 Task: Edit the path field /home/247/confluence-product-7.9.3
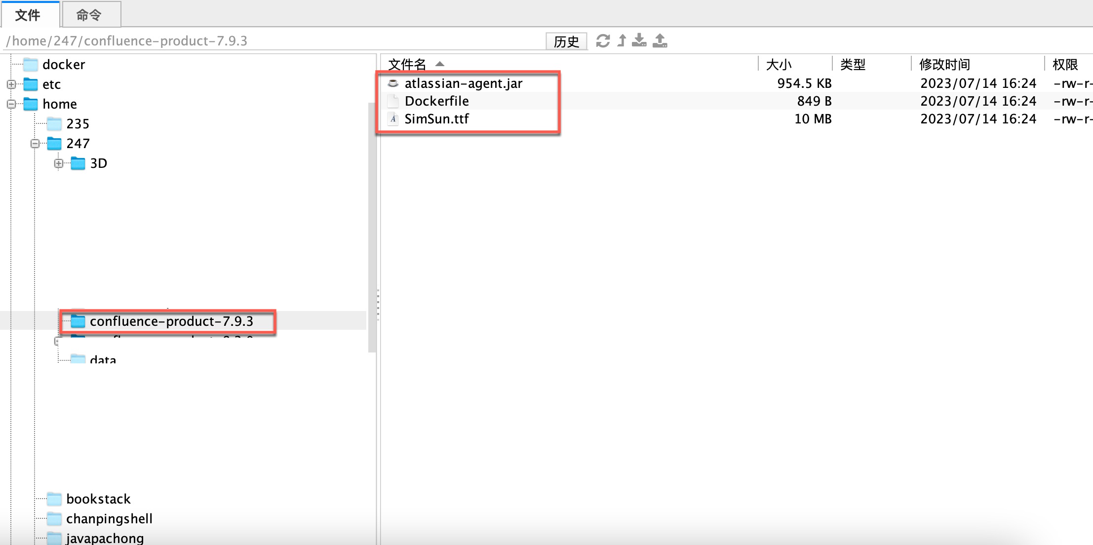[x=274, y=41]
